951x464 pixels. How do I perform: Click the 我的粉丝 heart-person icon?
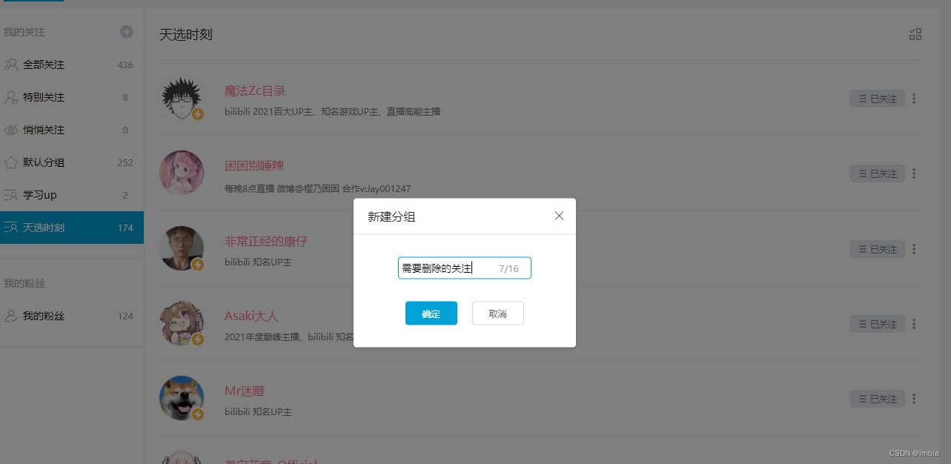click(11, 316)
